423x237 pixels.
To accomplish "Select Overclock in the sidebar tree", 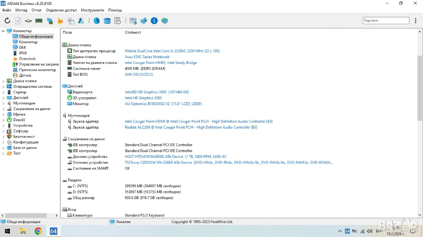I will click(27, 59).
